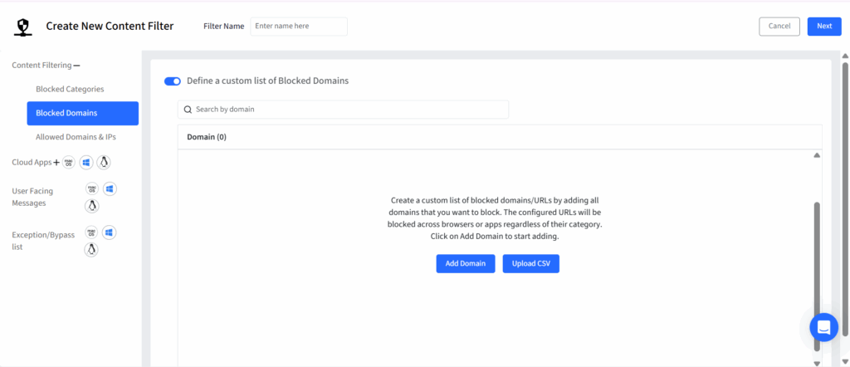The height and width of the screenshot is (367, 850).
Task: Click the Linux icon under User Facing Messages
Action: tap(91, 206)
